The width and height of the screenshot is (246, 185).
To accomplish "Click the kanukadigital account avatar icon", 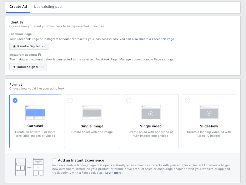I will click(14, 67).
